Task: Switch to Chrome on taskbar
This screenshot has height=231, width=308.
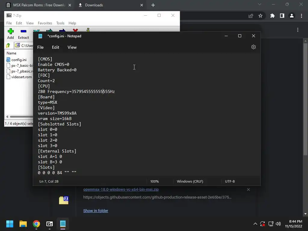Action: coord(36,224)
